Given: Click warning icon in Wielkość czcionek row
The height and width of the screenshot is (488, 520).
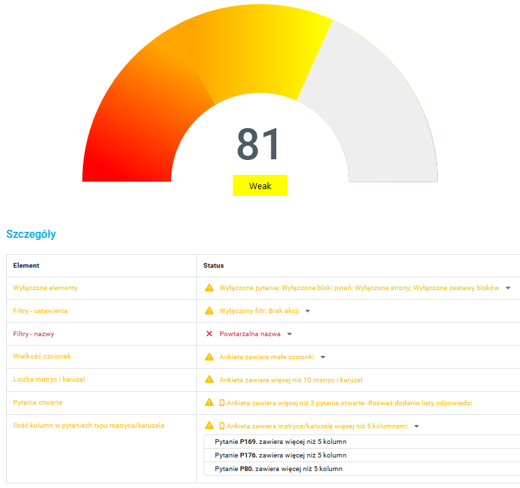Looking at the screenshot, I should point(210,357).
